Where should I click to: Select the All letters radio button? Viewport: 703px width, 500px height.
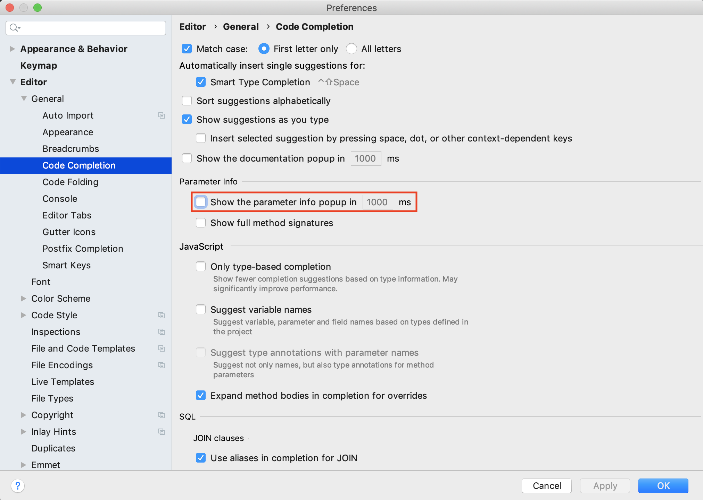click(x=351, y=49)
